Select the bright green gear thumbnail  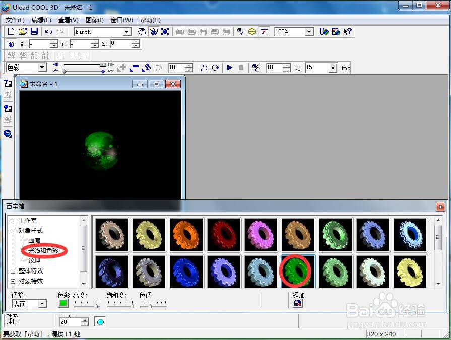(x=298, y=271)
